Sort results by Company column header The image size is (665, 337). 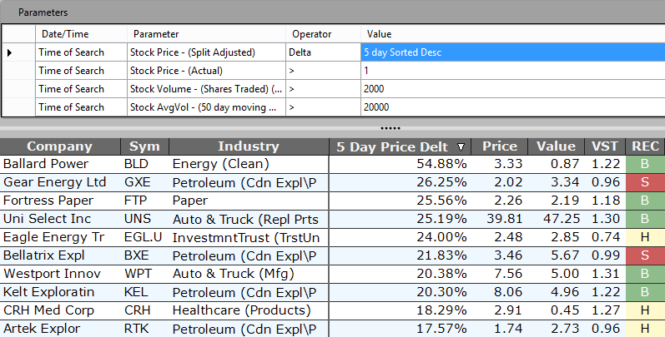60,146
